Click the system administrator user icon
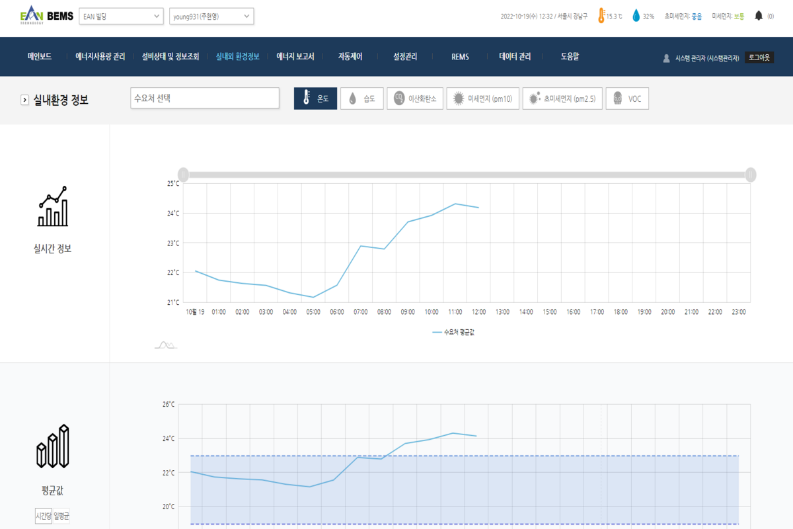The width and height of the screenshot is (793, 529). [666, 58]
